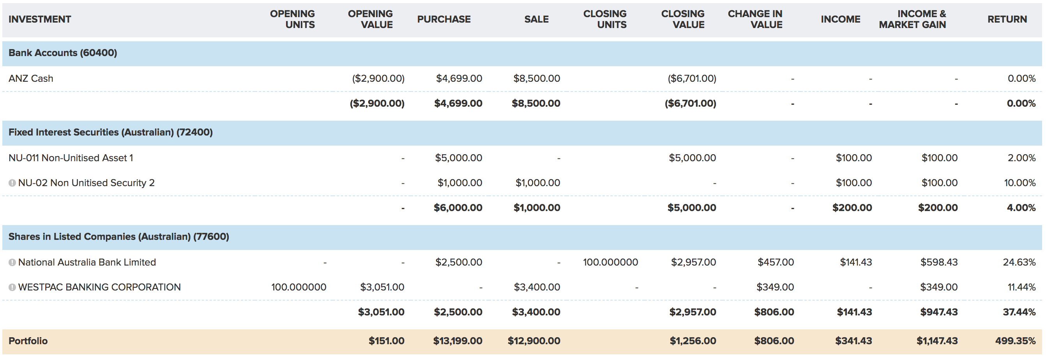Collapse Shares in Listed Companies section header
Screen dimensions: 1046x359
click(118, 236)
